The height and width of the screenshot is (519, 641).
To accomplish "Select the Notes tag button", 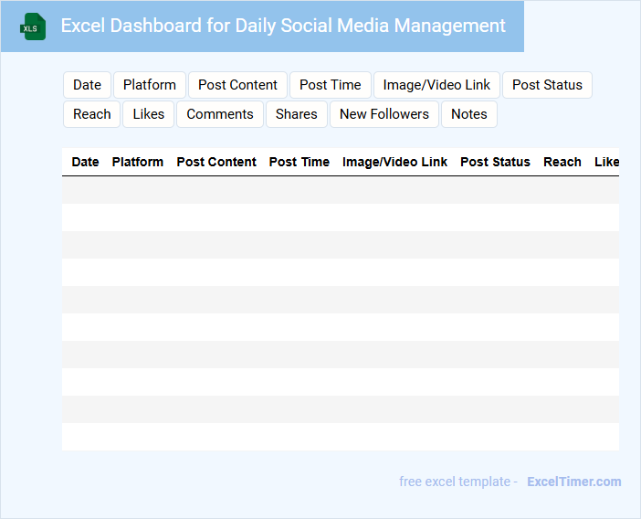I will pyautogui.click(x=469, y=114).
